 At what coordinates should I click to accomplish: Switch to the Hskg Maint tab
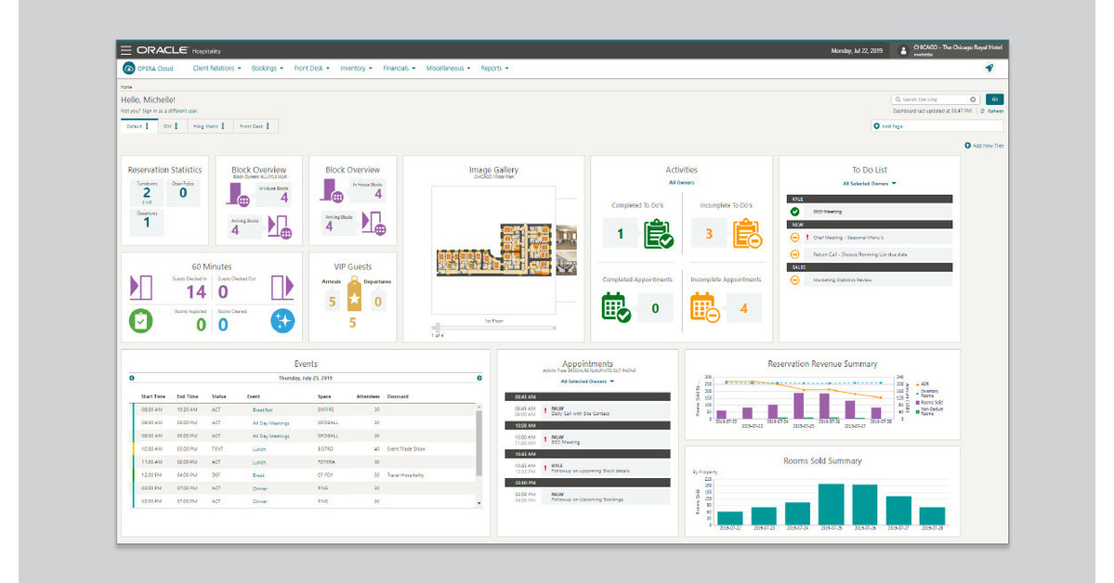207,126
